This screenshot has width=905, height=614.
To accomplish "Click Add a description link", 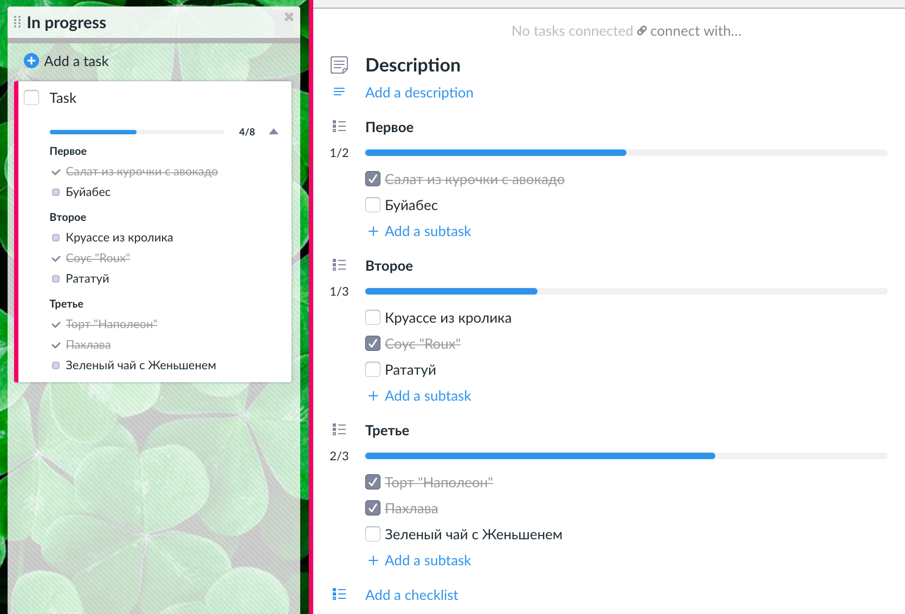I will click(419, 93).
